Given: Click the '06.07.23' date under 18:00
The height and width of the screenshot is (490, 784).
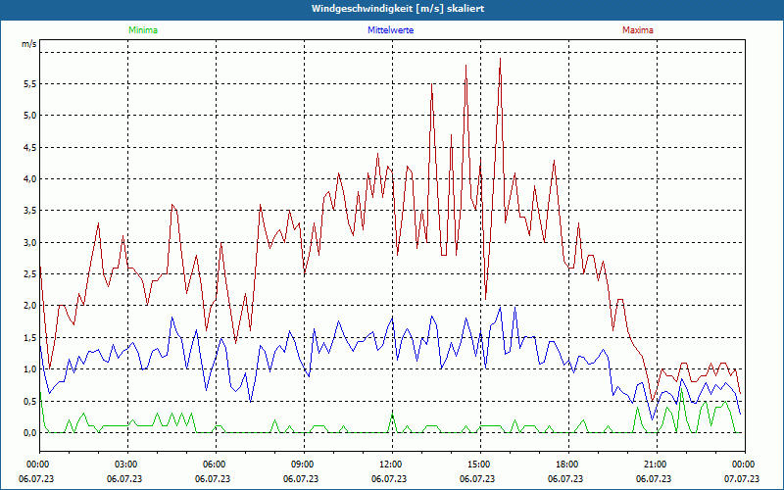Looking at the screenshot, I should click(x=565, y=479).
